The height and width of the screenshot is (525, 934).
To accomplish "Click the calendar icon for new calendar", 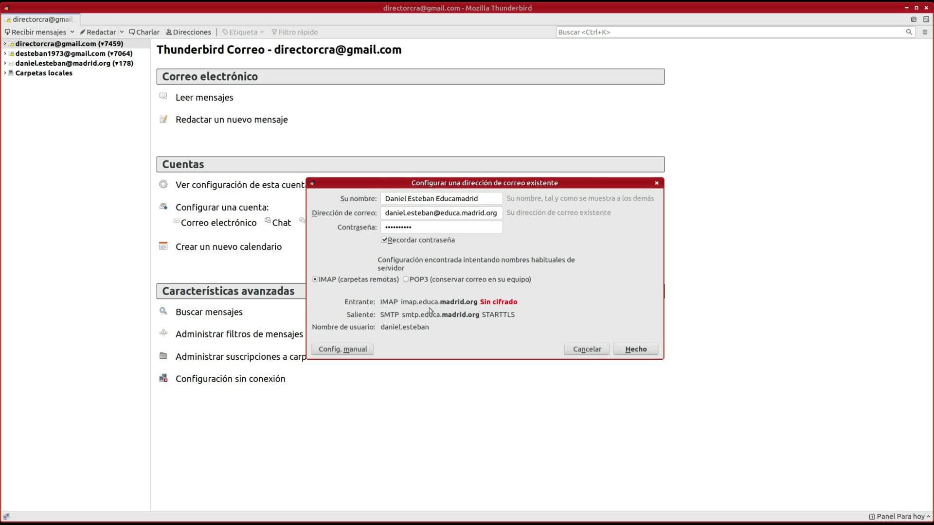I will (x=163, y=246).
